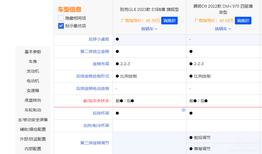The height and width of the screenshot is (154, 262).
Task: Select 底盘转向 in the sidebar
Action: 33,100
